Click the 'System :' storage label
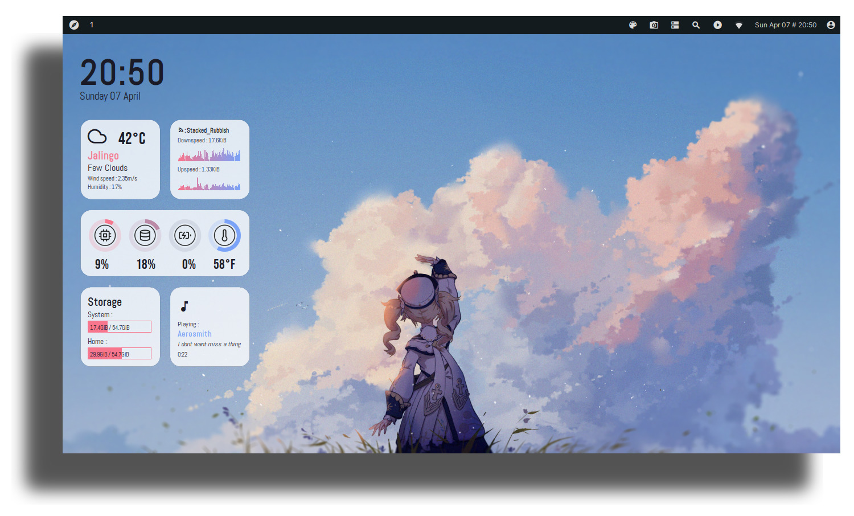Screen dimensions: 854x516 [100, 315]
